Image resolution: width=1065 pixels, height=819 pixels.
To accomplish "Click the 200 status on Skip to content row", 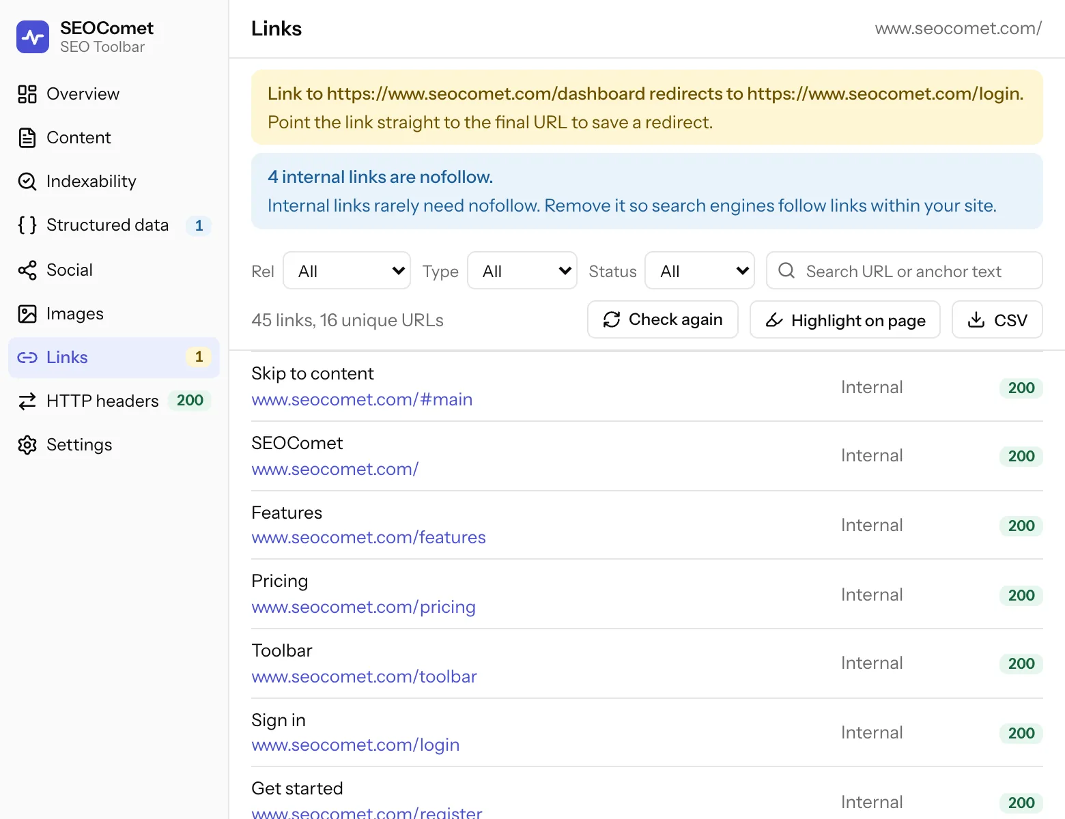I will click(1021, 388).
